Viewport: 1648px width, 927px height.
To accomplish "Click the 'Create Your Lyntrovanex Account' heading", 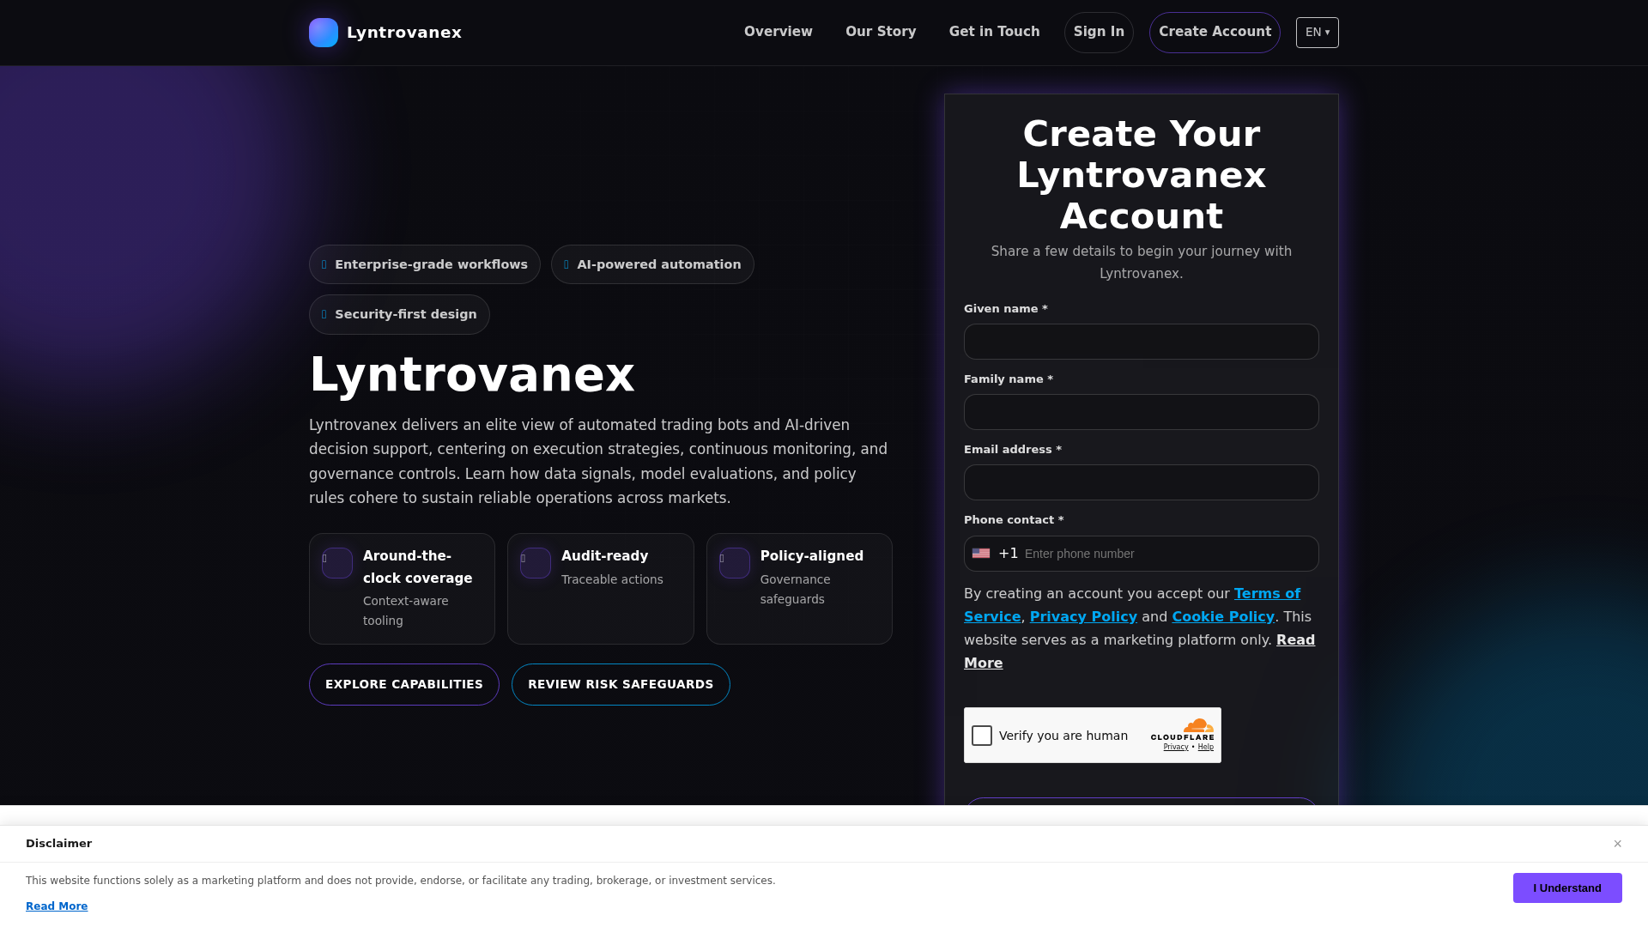I will point(1142,175).
